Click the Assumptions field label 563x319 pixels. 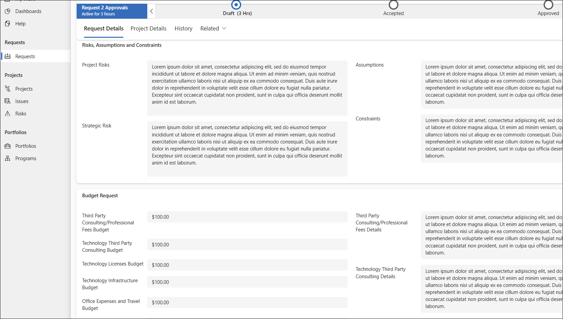click(370, 65)
